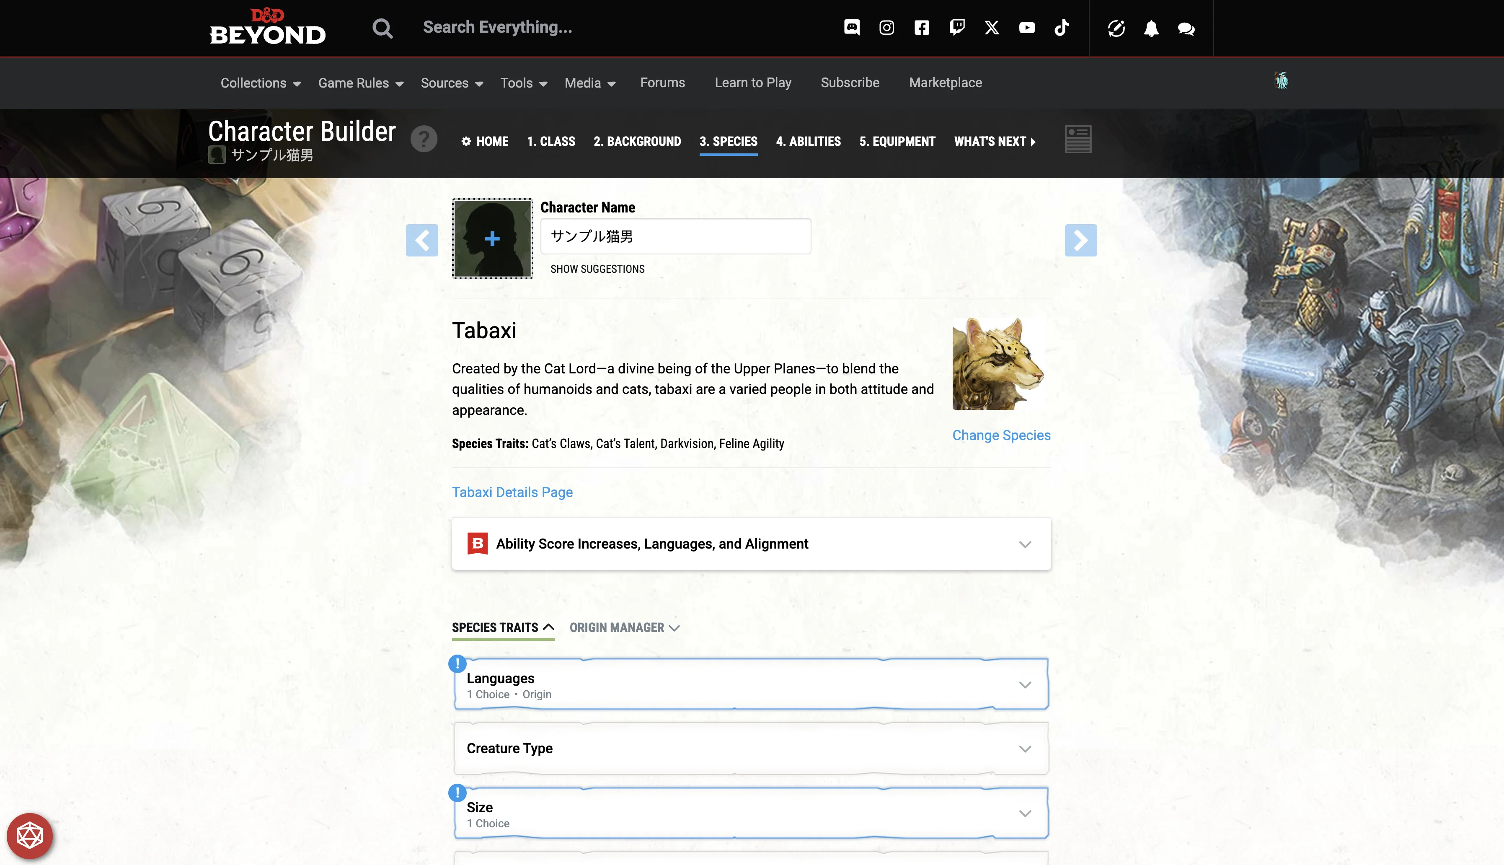Click Show Suggestions under character name
1504x865 pixels.
pyautogui.click(x=597, y=269)
